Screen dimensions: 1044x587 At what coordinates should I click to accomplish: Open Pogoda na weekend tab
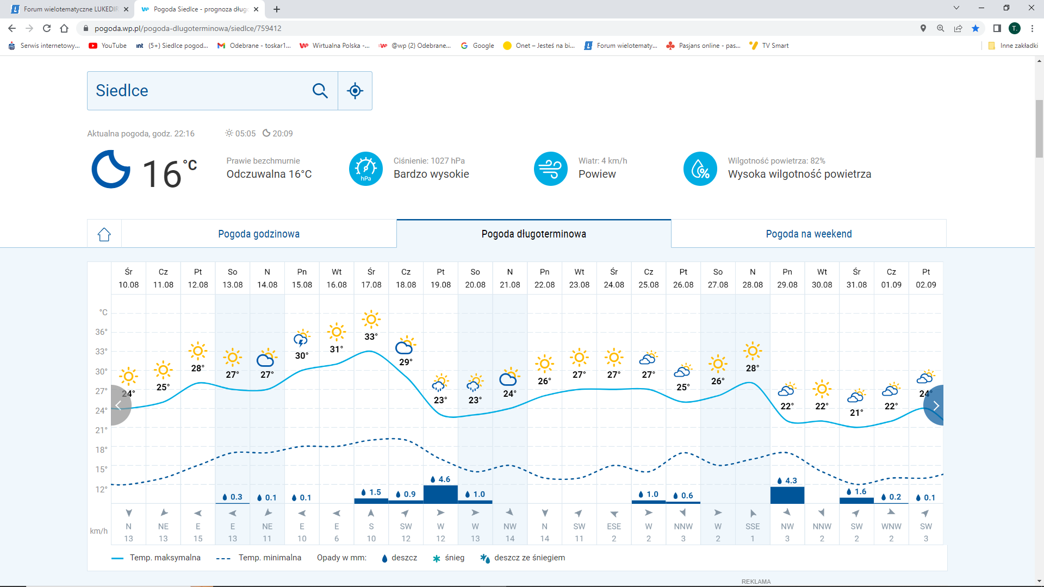809,234
